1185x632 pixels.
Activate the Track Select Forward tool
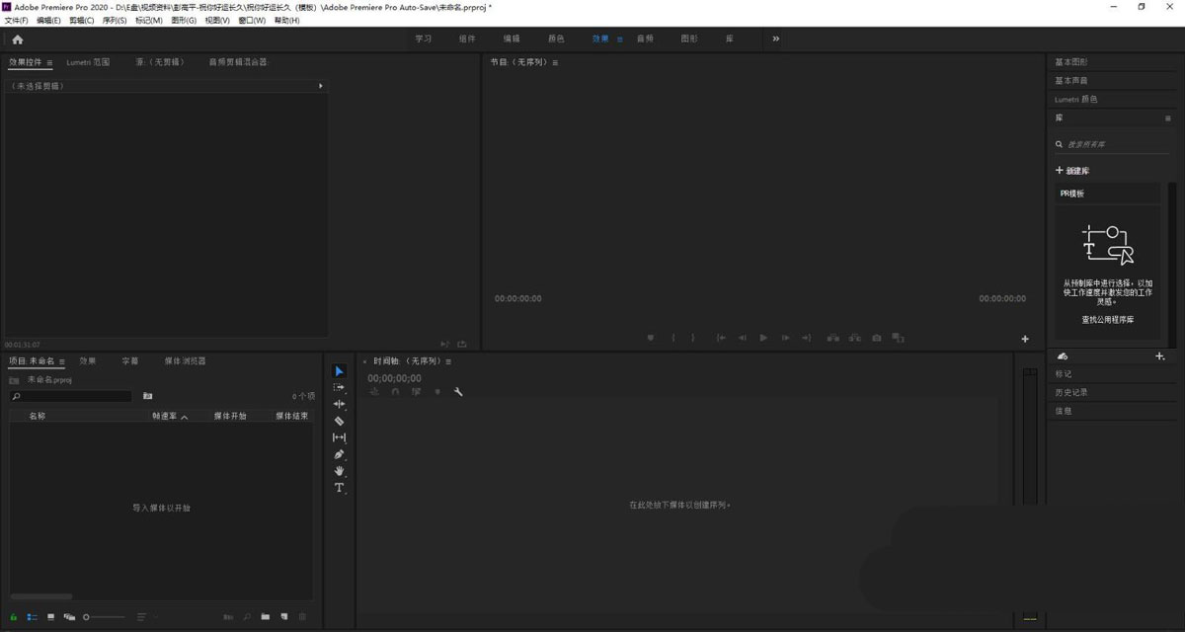(339, 387)
